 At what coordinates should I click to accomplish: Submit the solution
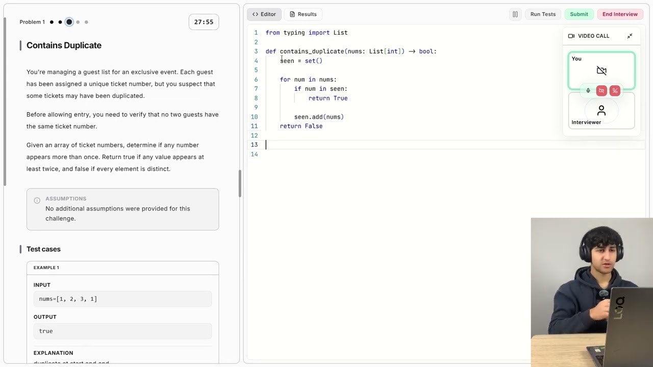coord(579,14)
